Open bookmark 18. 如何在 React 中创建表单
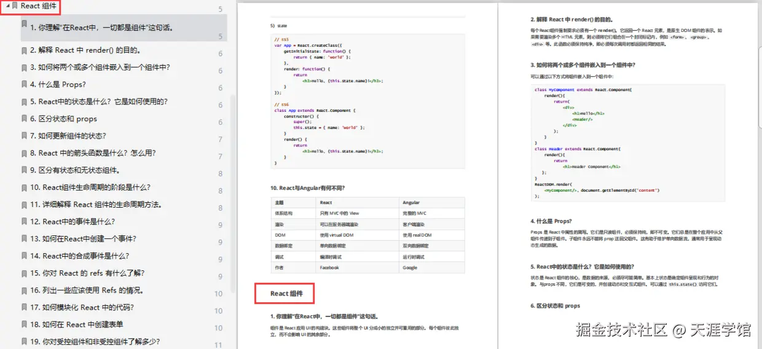 point(76,325)
